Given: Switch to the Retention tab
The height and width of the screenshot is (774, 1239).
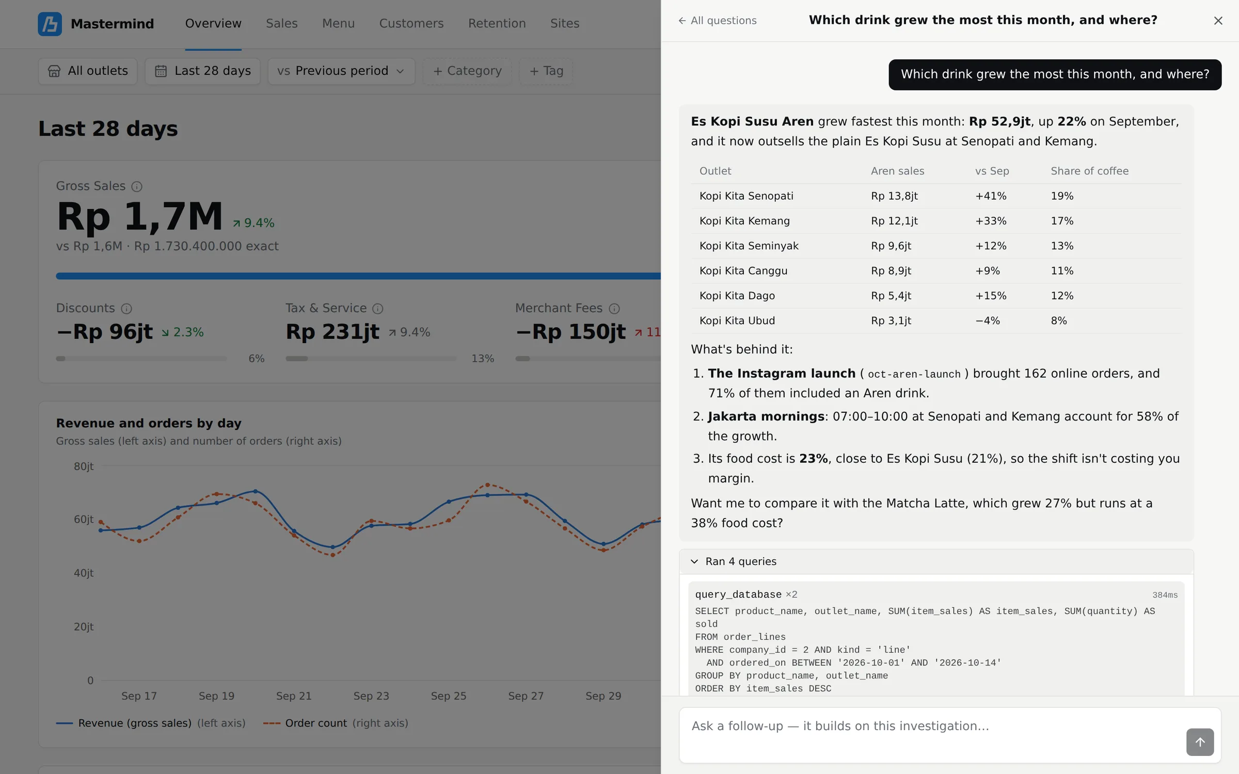Looking at the screenshot, I should pos(497,24).
